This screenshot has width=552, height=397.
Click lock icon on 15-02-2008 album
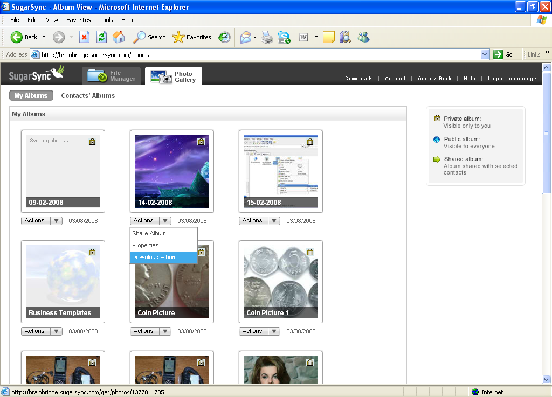point(310,142)
